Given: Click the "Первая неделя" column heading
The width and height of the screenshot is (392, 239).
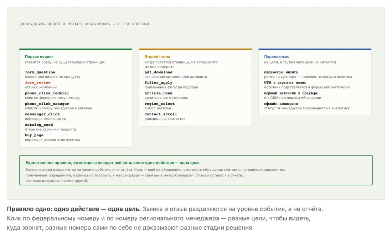Looking at the screenshot, I should coord(39,56).
